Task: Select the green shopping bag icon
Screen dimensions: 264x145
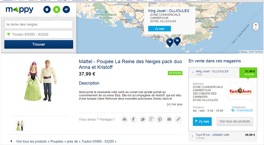Action: coord(57,9)
